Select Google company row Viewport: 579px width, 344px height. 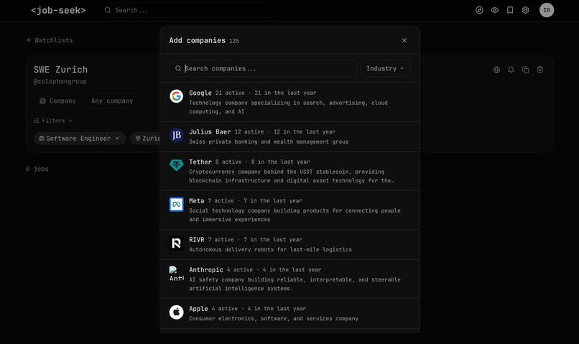pos(290,102)
